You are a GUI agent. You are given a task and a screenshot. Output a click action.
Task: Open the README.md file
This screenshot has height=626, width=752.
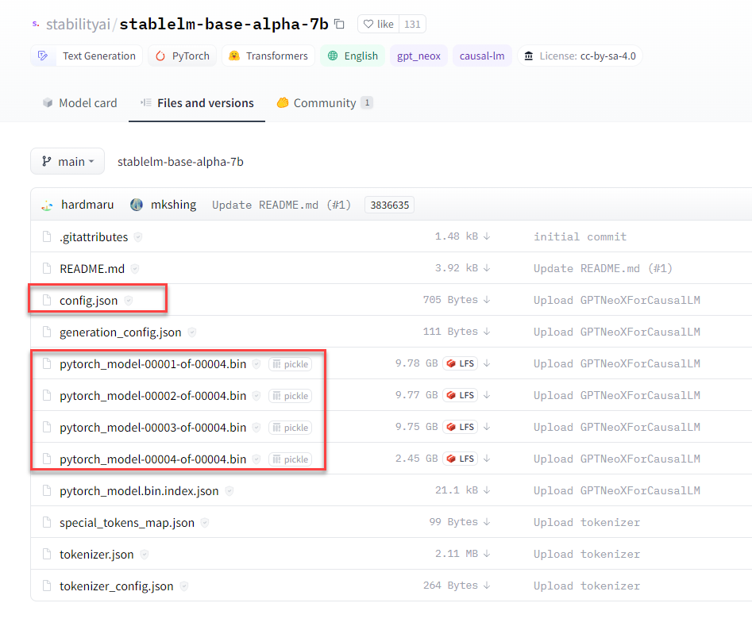click(92, 268)
